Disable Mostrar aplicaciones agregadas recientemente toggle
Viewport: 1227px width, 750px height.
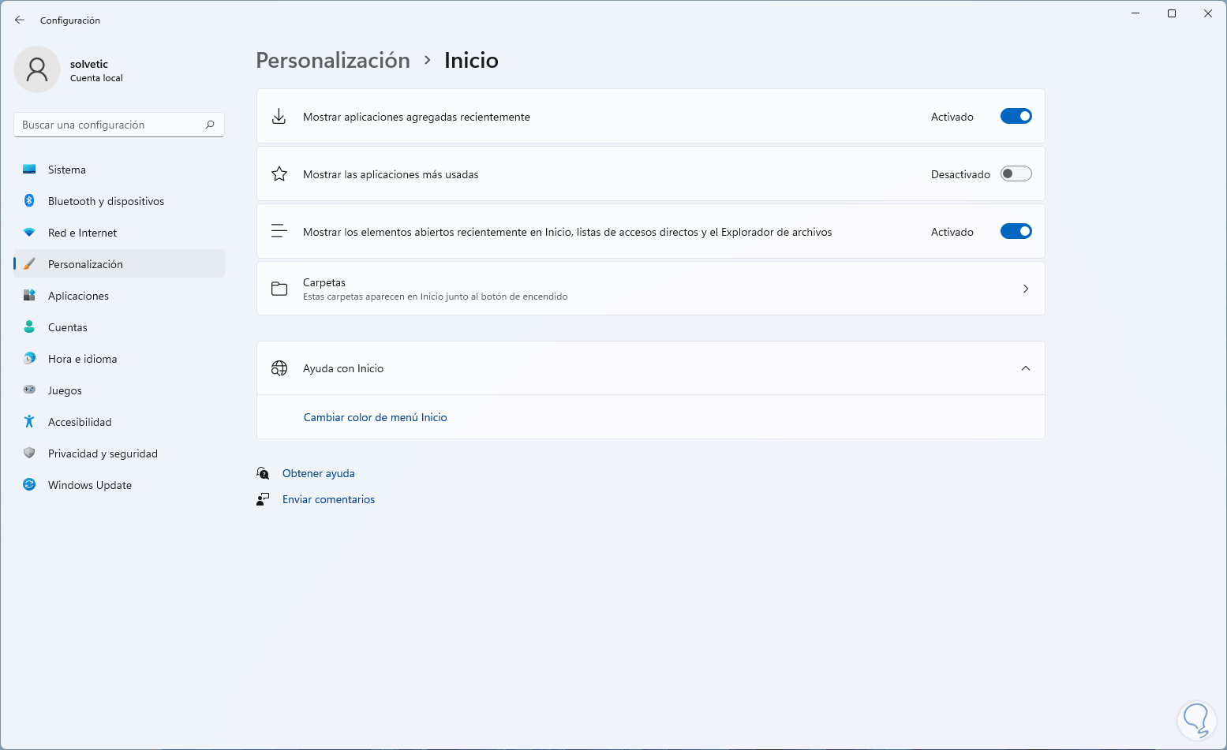pyautogui.click(x=1016, y=117)
